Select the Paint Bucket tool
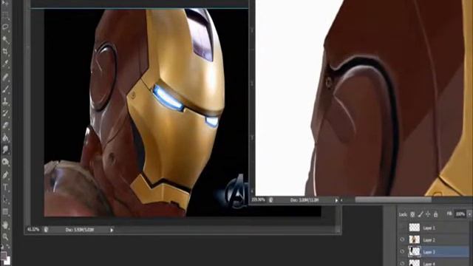Screen dimensions: 473x266 click(5, 138)
